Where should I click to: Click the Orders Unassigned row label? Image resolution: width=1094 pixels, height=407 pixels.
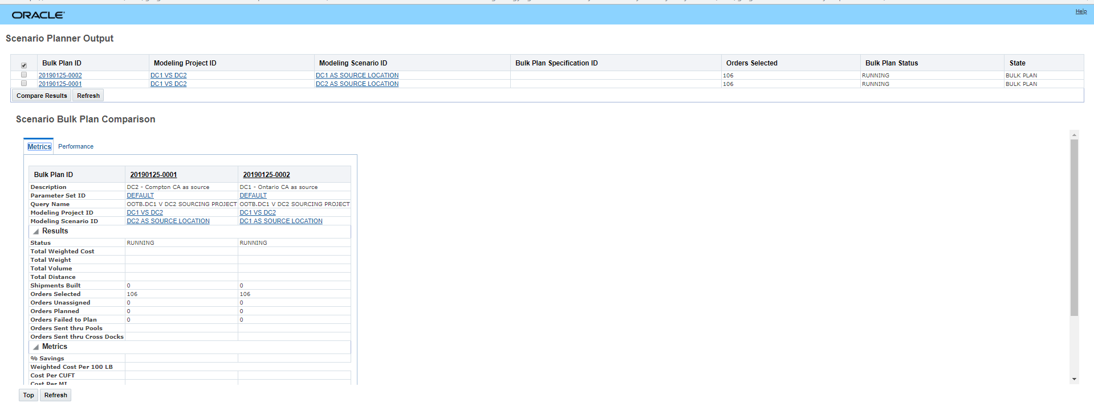click(60, 302)
